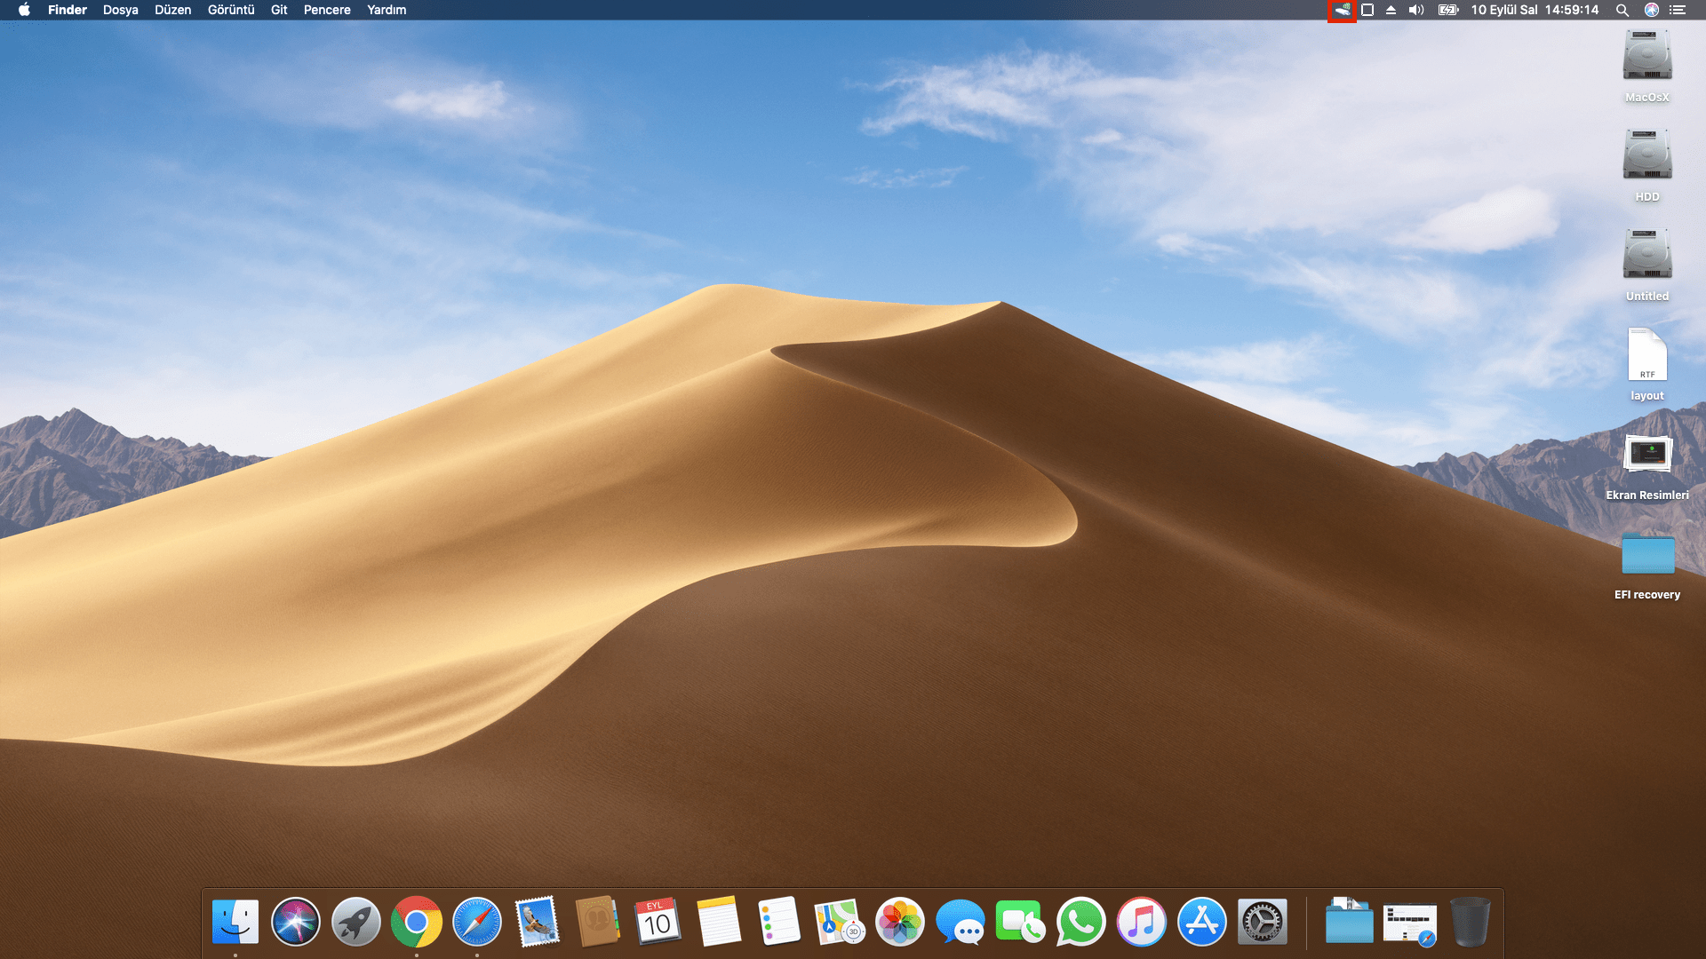The width and height of the screenshot is (1706, 959).
Task: Open the volume control in menu bar
Action: 1416,11
